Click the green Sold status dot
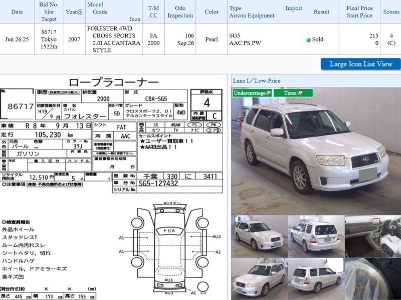401x300 pixels. [x=308, y=40]
